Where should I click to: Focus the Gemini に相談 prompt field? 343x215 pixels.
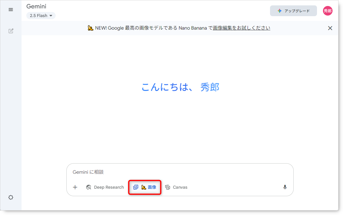coord(180,172)
